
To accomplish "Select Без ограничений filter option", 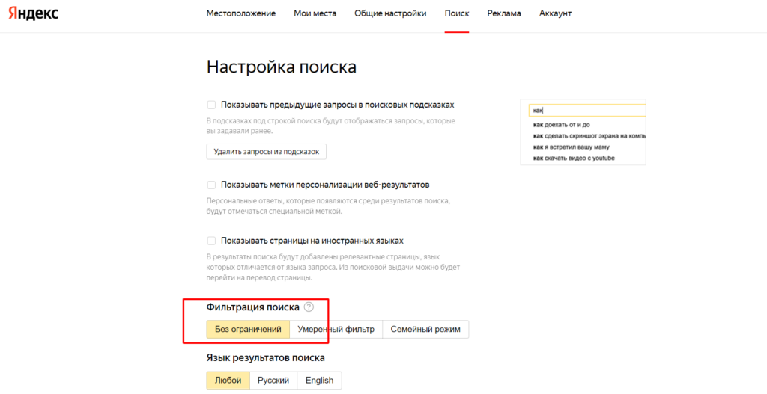I will pos(248,329).
